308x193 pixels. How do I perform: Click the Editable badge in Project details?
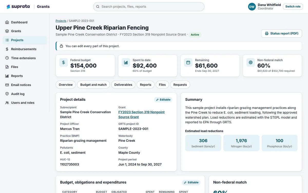pos(163,100)
